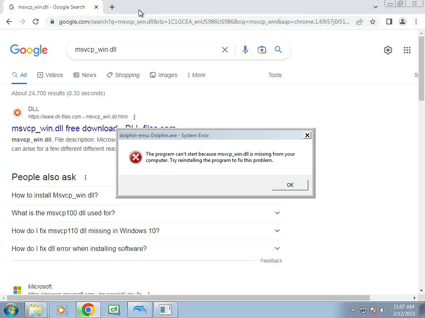Screen dimensions: 425x318
Task: Switch to the Videos tab
Action: [x=50, y=75]
